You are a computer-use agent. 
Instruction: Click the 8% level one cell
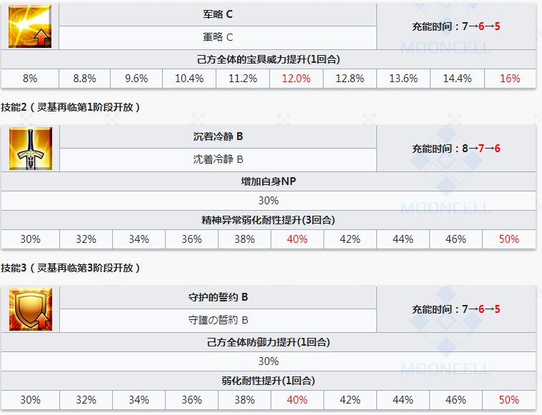[30, 79]
